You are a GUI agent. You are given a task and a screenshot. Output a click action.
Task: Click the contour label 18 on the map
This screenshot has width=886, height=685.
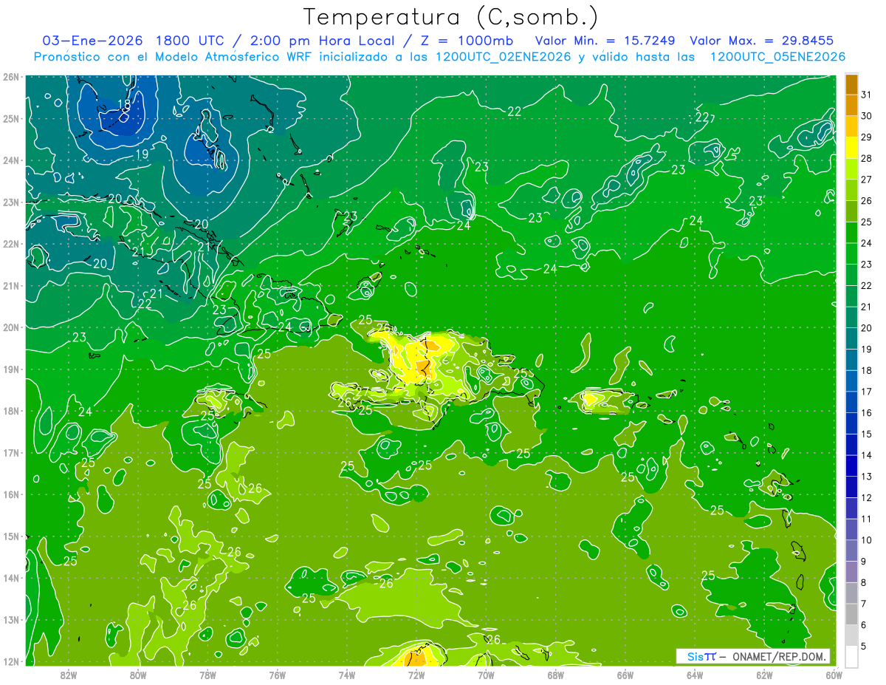pyautogui.click(x=124, y=104)
